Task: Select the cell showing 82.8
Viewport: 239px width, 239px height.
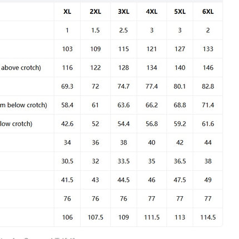Action: point(208,87)
